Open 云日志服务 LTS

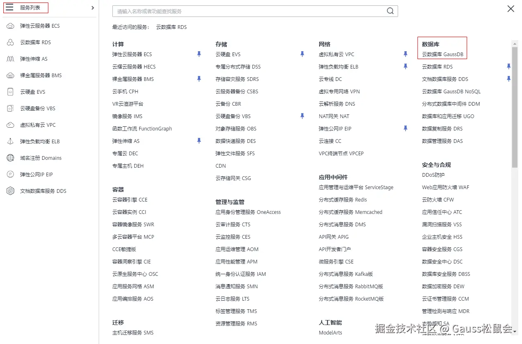tap(233, 299)
